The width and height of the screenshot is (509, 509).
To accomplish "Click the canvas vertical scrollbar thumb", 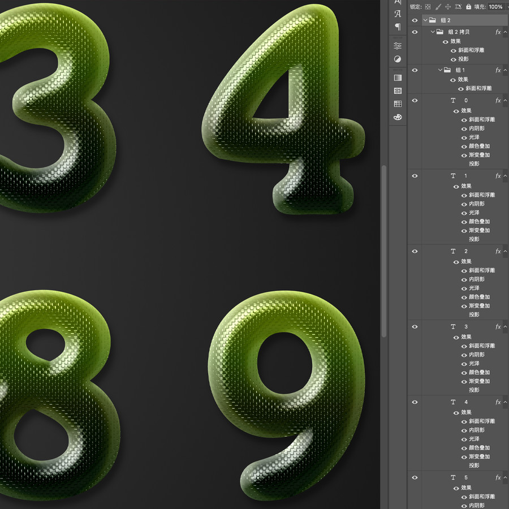I will coord(384,252).
